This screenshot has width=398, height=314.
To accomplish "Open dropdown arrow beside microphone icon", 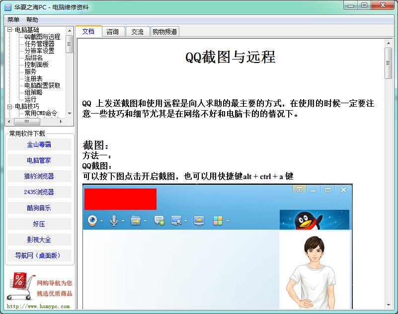I will pos(123,221).
